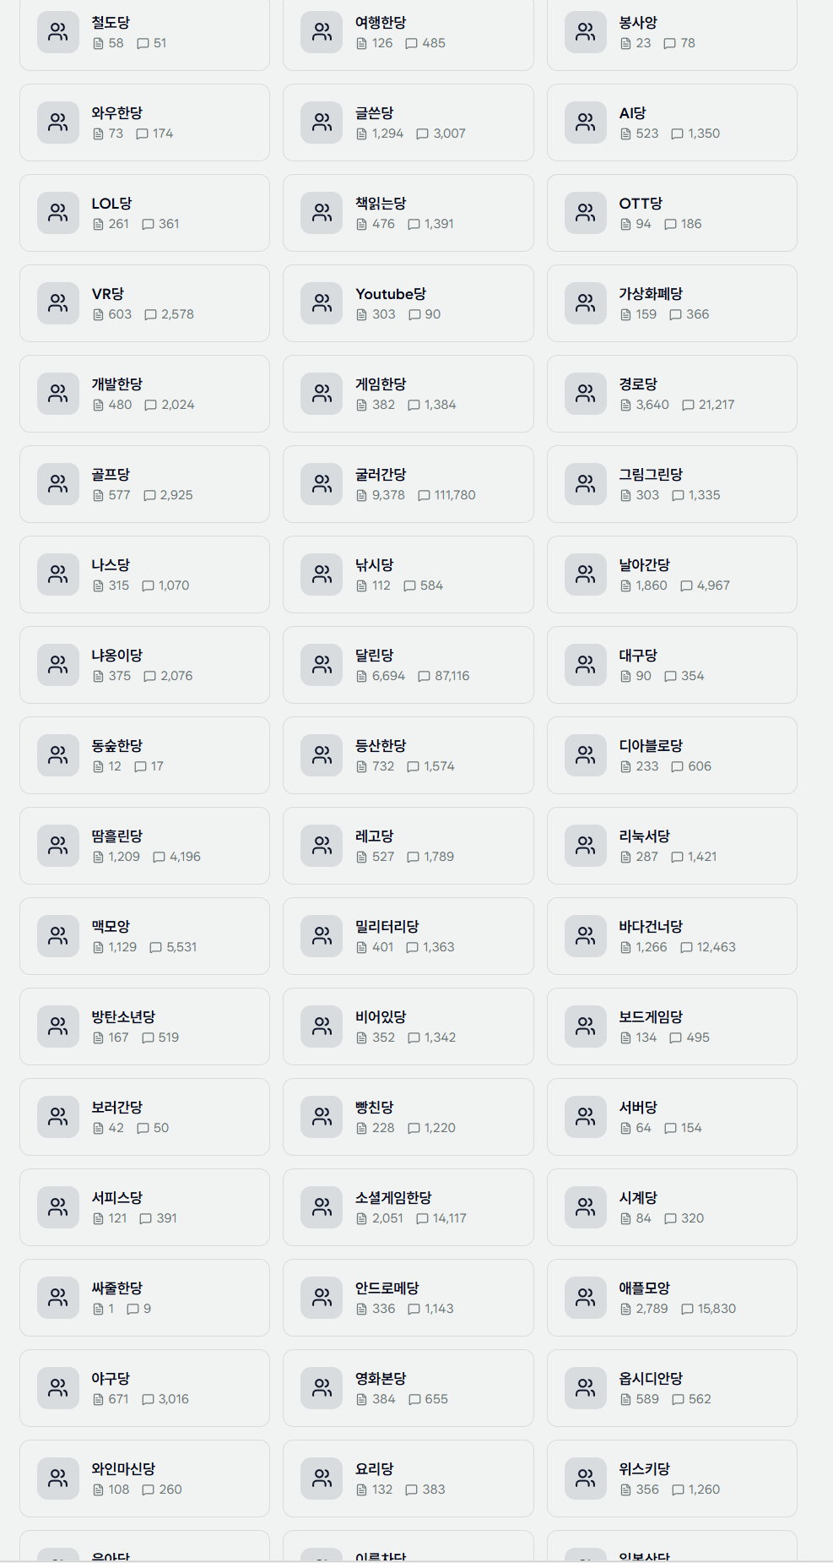Click the comment icon under 소셜게임한당
Image resolution: width=833 pixels, height=1563 pixels.
(422, 1218)
